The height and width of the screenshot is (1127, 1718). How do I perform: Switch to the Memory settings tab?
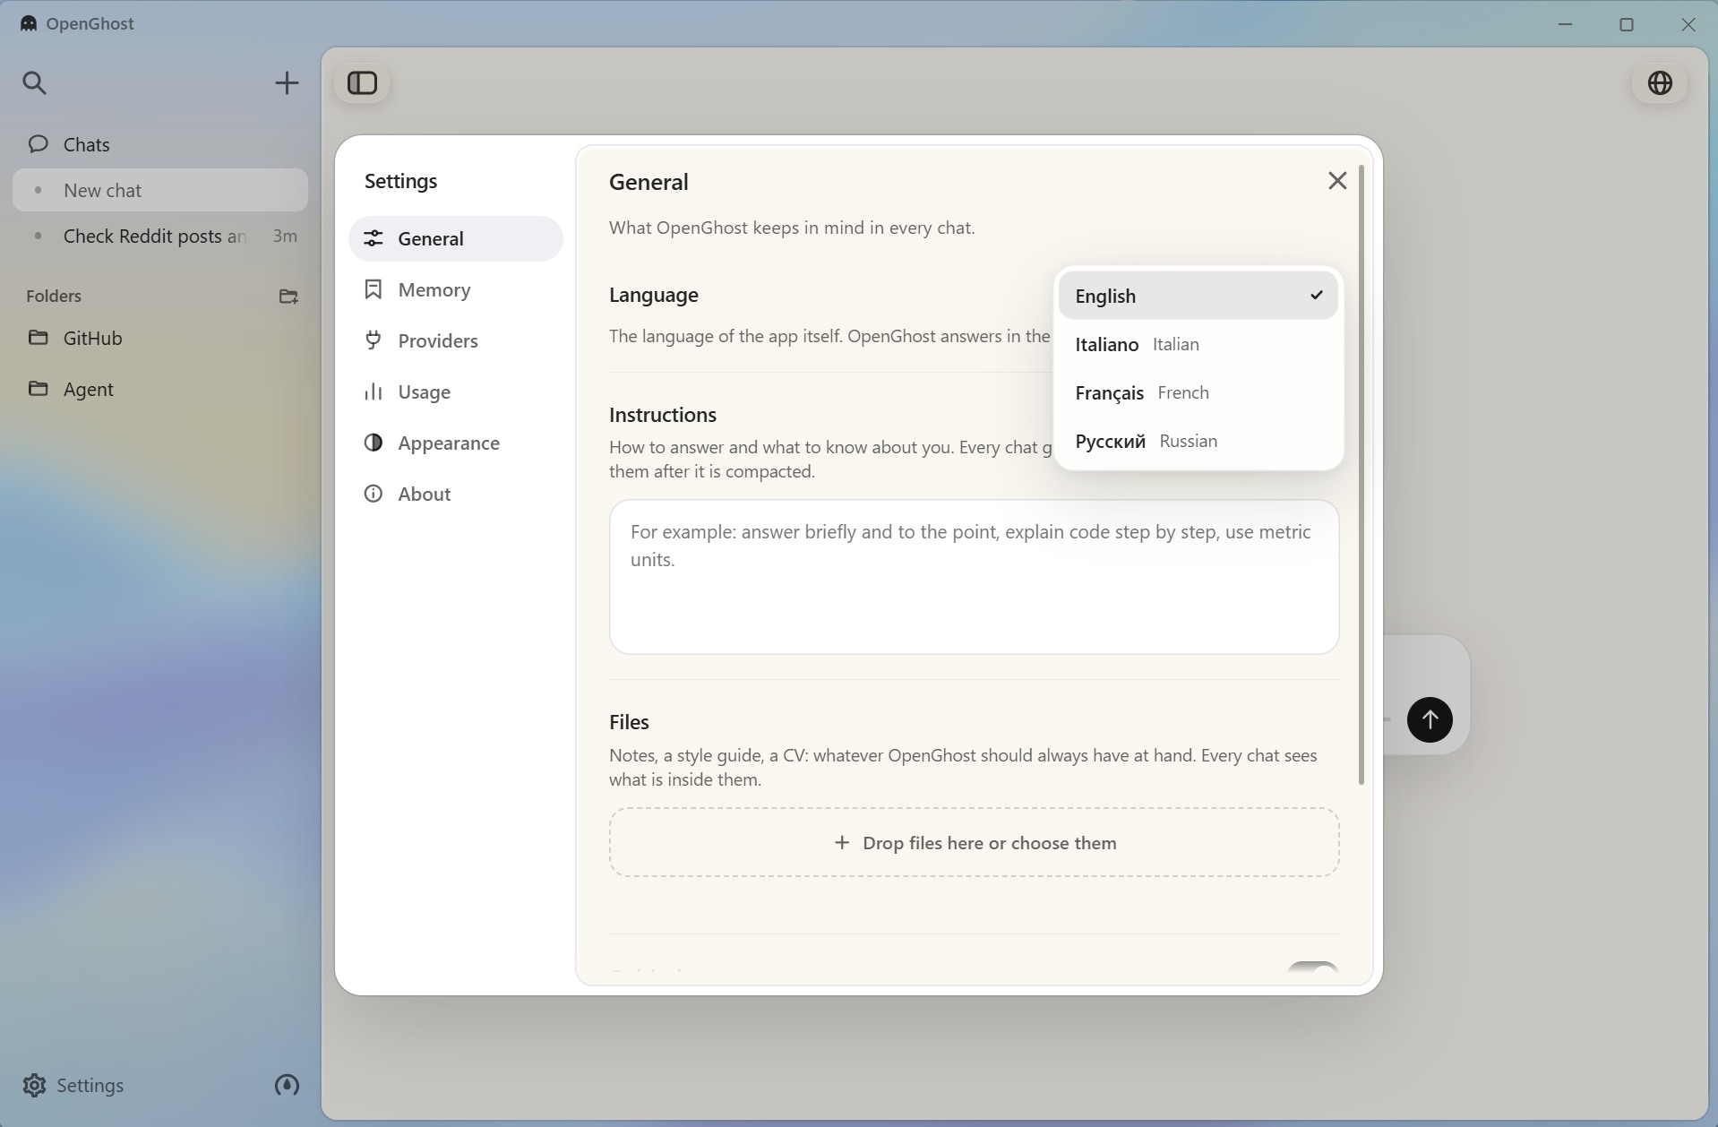pos(456,290)
